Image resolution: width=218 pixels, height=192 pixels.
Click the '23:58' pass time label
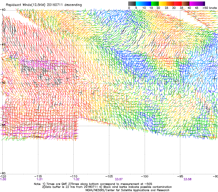pos(187,179)
